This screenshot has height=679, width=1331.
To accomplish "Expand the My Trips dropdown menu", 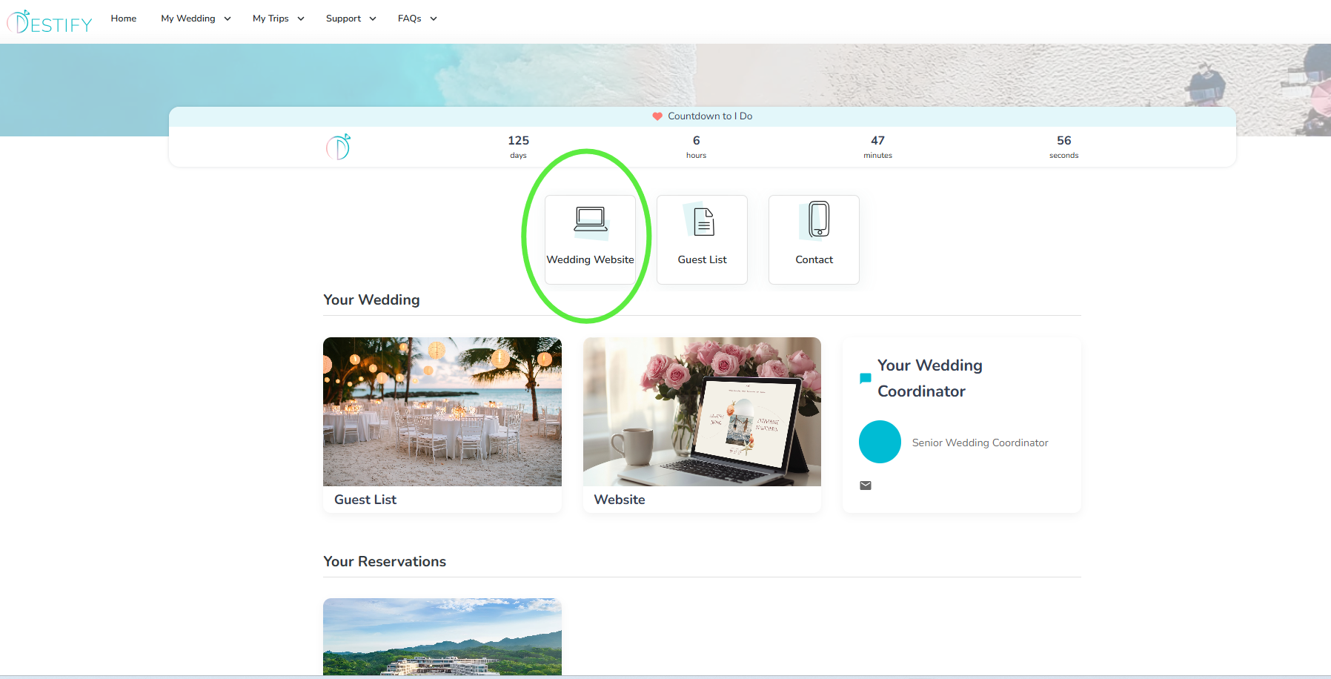I will pyautogui.click(x=278, y=19).
